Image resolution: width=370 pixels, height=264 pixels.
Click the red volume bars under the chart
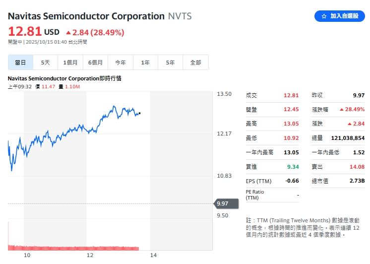pyautogui.click(x=74, y=247)
